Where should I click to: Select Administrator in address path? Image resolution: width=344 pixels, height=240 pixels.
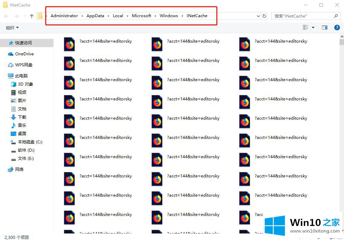click(x=64, y=16)
